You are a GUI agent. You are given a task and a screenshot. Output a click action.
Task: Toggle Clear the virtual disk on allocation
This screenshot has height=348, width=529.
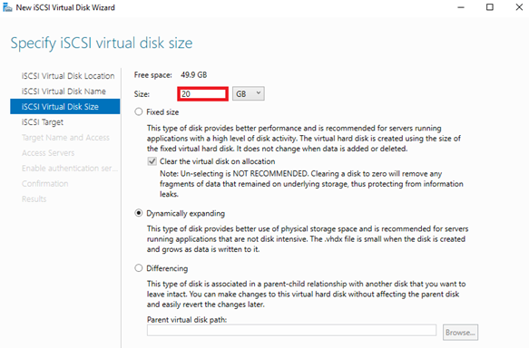pos(152,161)
